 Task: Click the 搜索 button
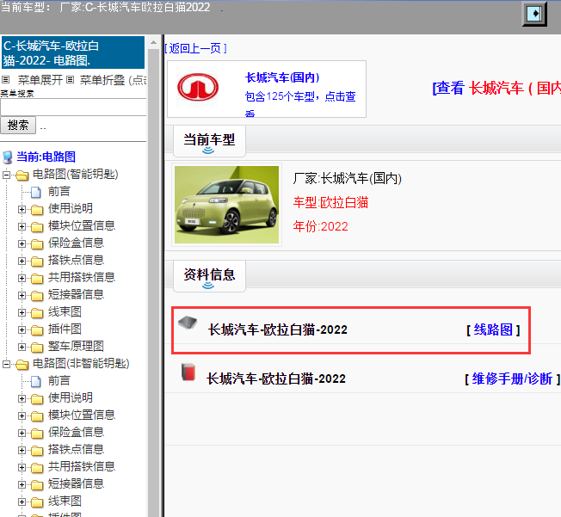[18, 126]
